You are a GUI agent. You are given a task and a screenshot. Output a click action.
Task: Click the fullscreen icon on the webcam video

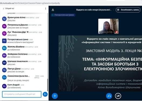click(117, 20)
